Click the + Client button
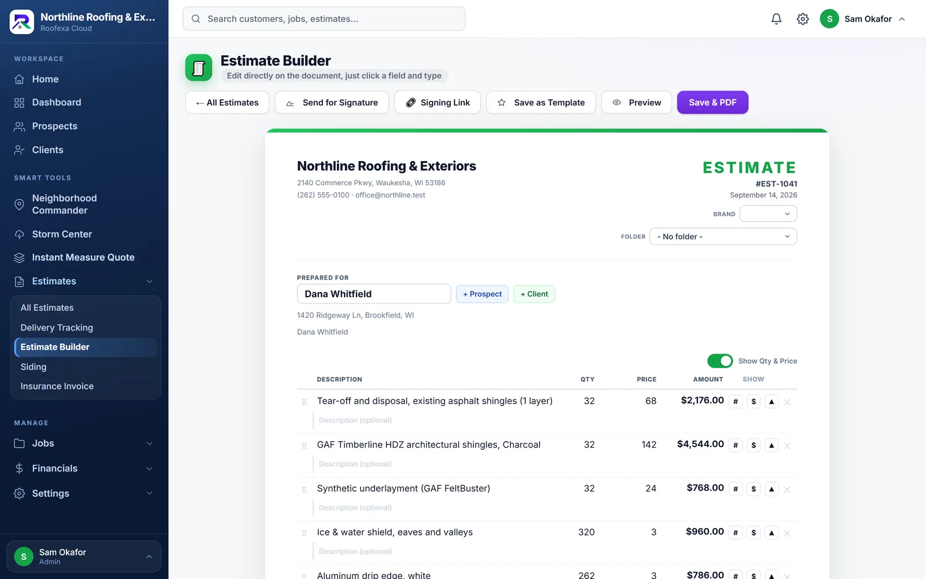Image resolution: width=926 pixels, height=579 pixels. [x=534, y=294]
